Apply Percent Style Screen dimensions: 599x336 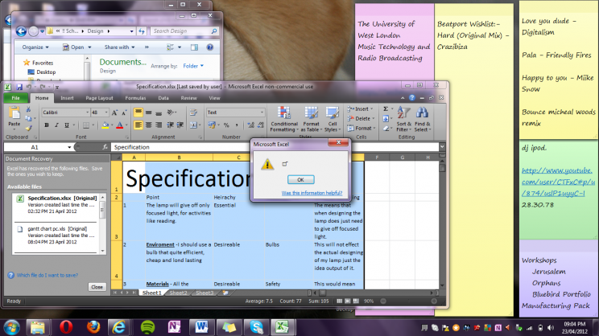point(226,125)
